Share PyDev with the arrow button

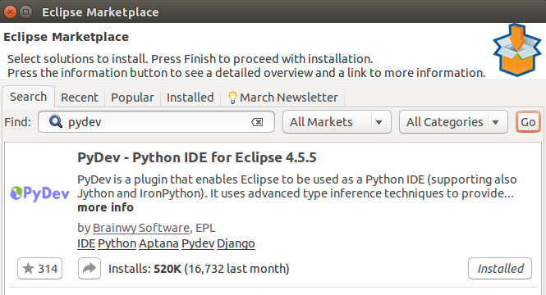click(89, 268)
